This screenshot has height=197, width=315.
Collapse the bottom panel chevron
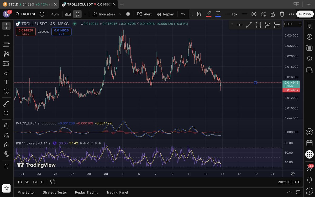click(289, 192)
